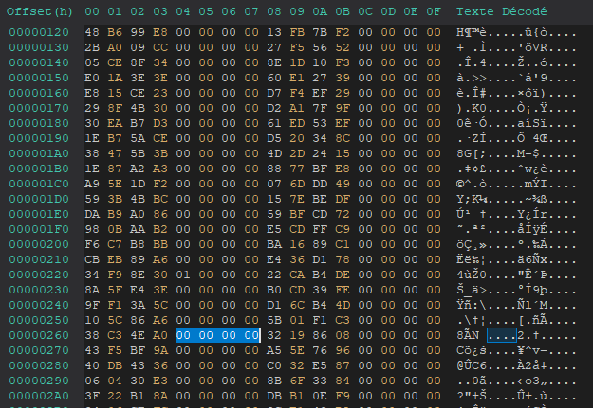Click byte B6 in row 00000120
Screen dimensions: 593x408
115,32
